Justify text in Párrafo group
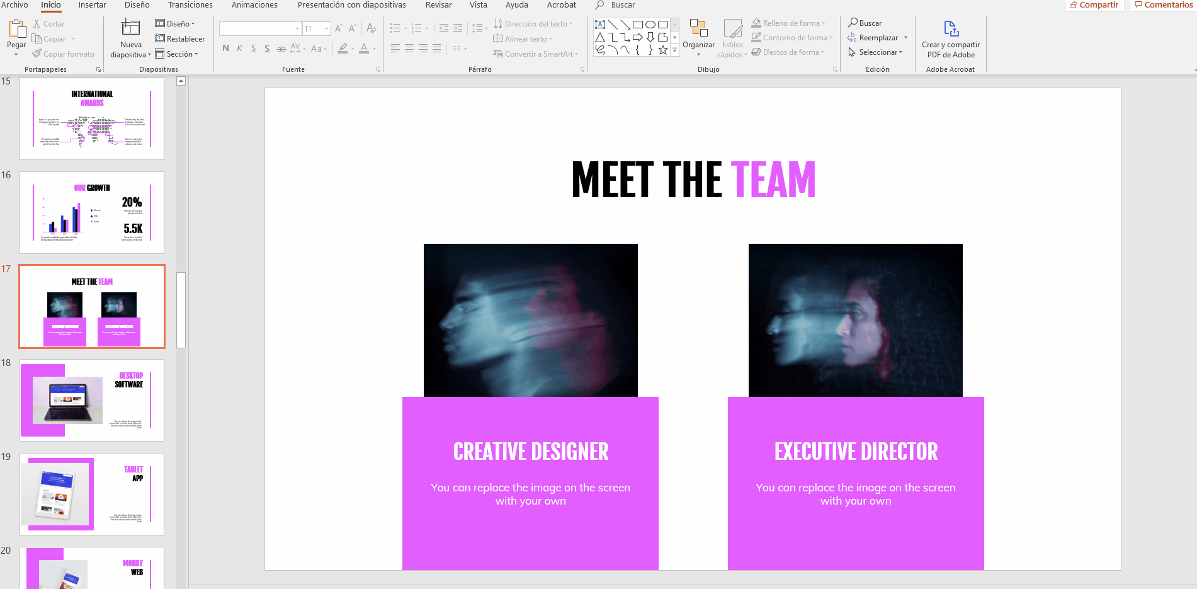Viewport: 1197px width, 589px height. coord(437,49)
